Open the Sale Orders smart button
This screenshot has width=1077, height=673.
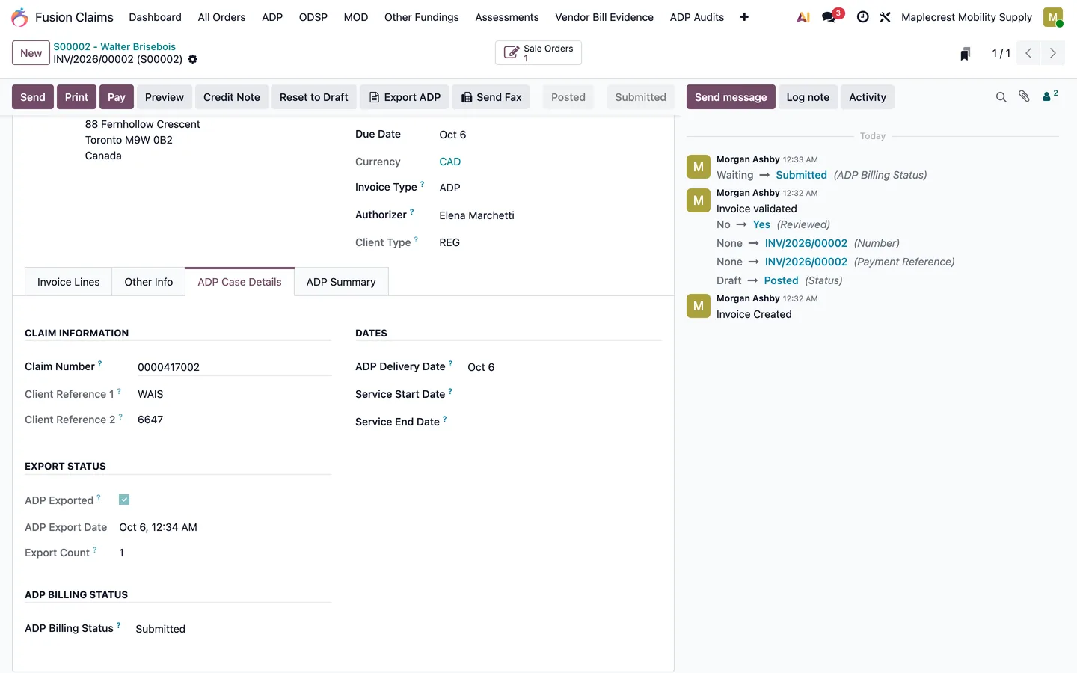tap(538, 53)
